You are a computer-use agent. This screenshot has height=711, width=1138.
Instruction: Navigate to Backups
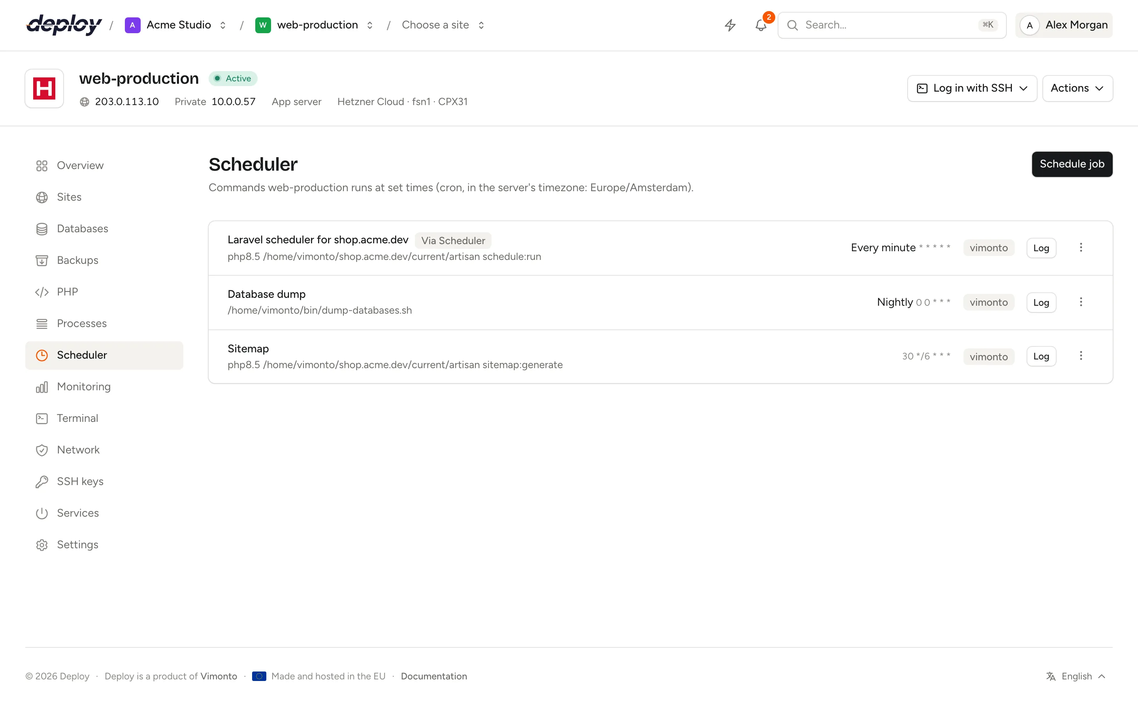tap(104, 261)
